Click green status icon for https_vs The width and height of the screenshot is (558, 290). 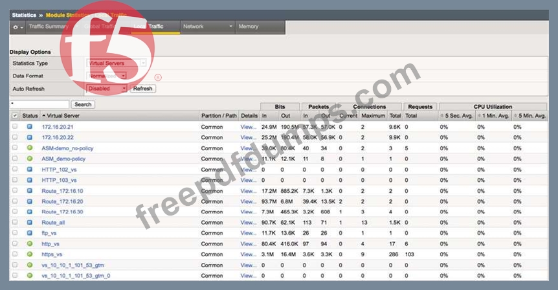click(29, 254)
